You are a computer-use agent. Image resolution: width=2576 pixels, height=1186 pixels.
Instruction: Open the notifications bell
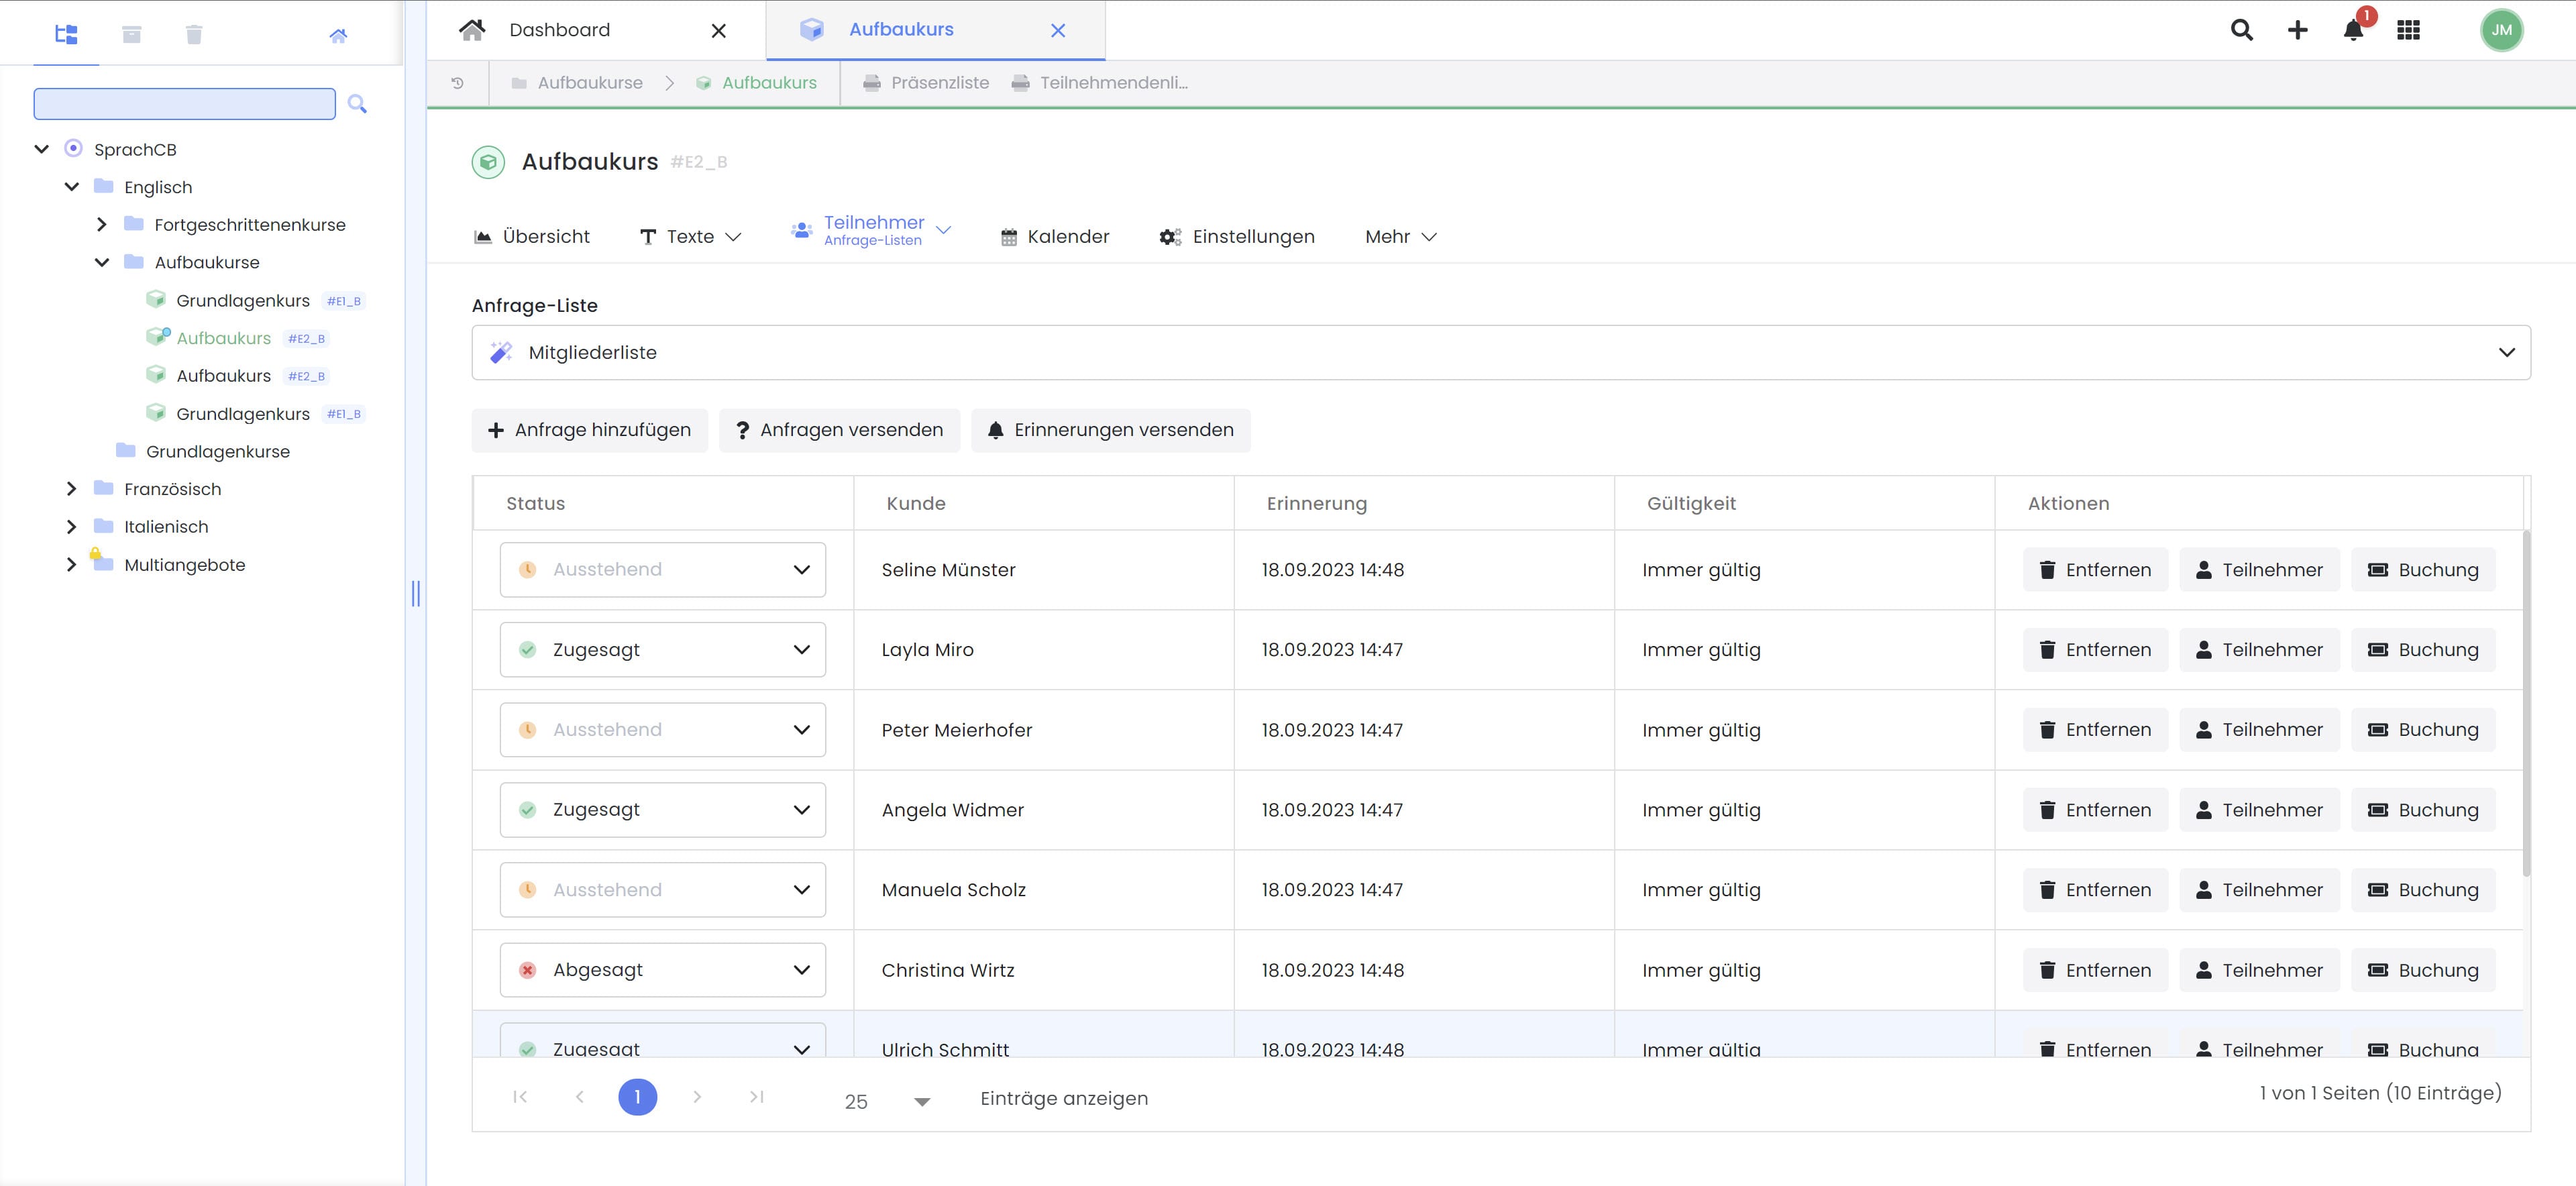tap(2353, 30)
